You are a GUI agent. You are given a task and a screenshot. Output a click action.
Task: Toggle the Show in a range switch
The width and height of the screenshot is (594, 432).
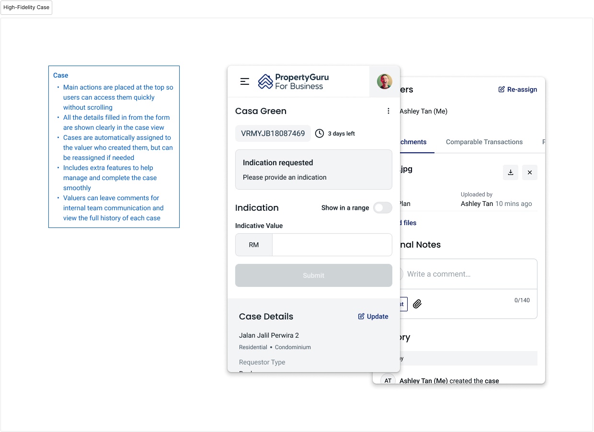click(383, 207)
